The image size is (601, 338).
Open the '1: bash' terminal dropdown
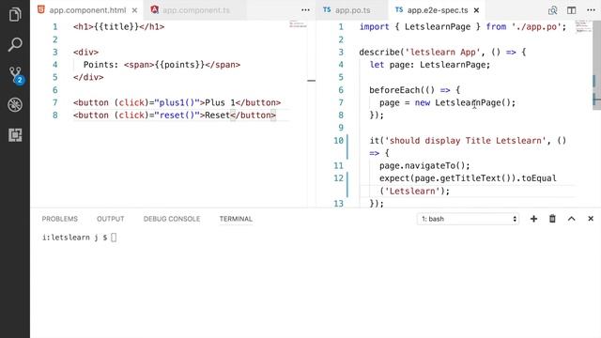click(468, 219)
